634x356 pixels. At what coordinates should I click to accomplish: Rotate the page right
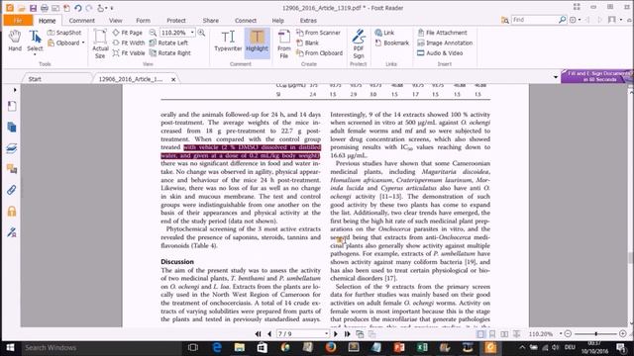pos(169,52)
